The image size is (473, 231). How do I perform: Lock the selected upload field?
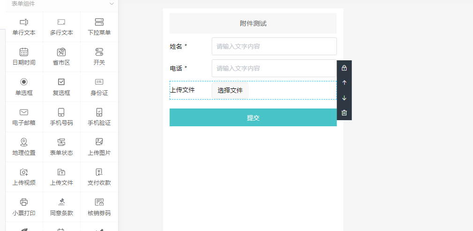tap(344, 68)
